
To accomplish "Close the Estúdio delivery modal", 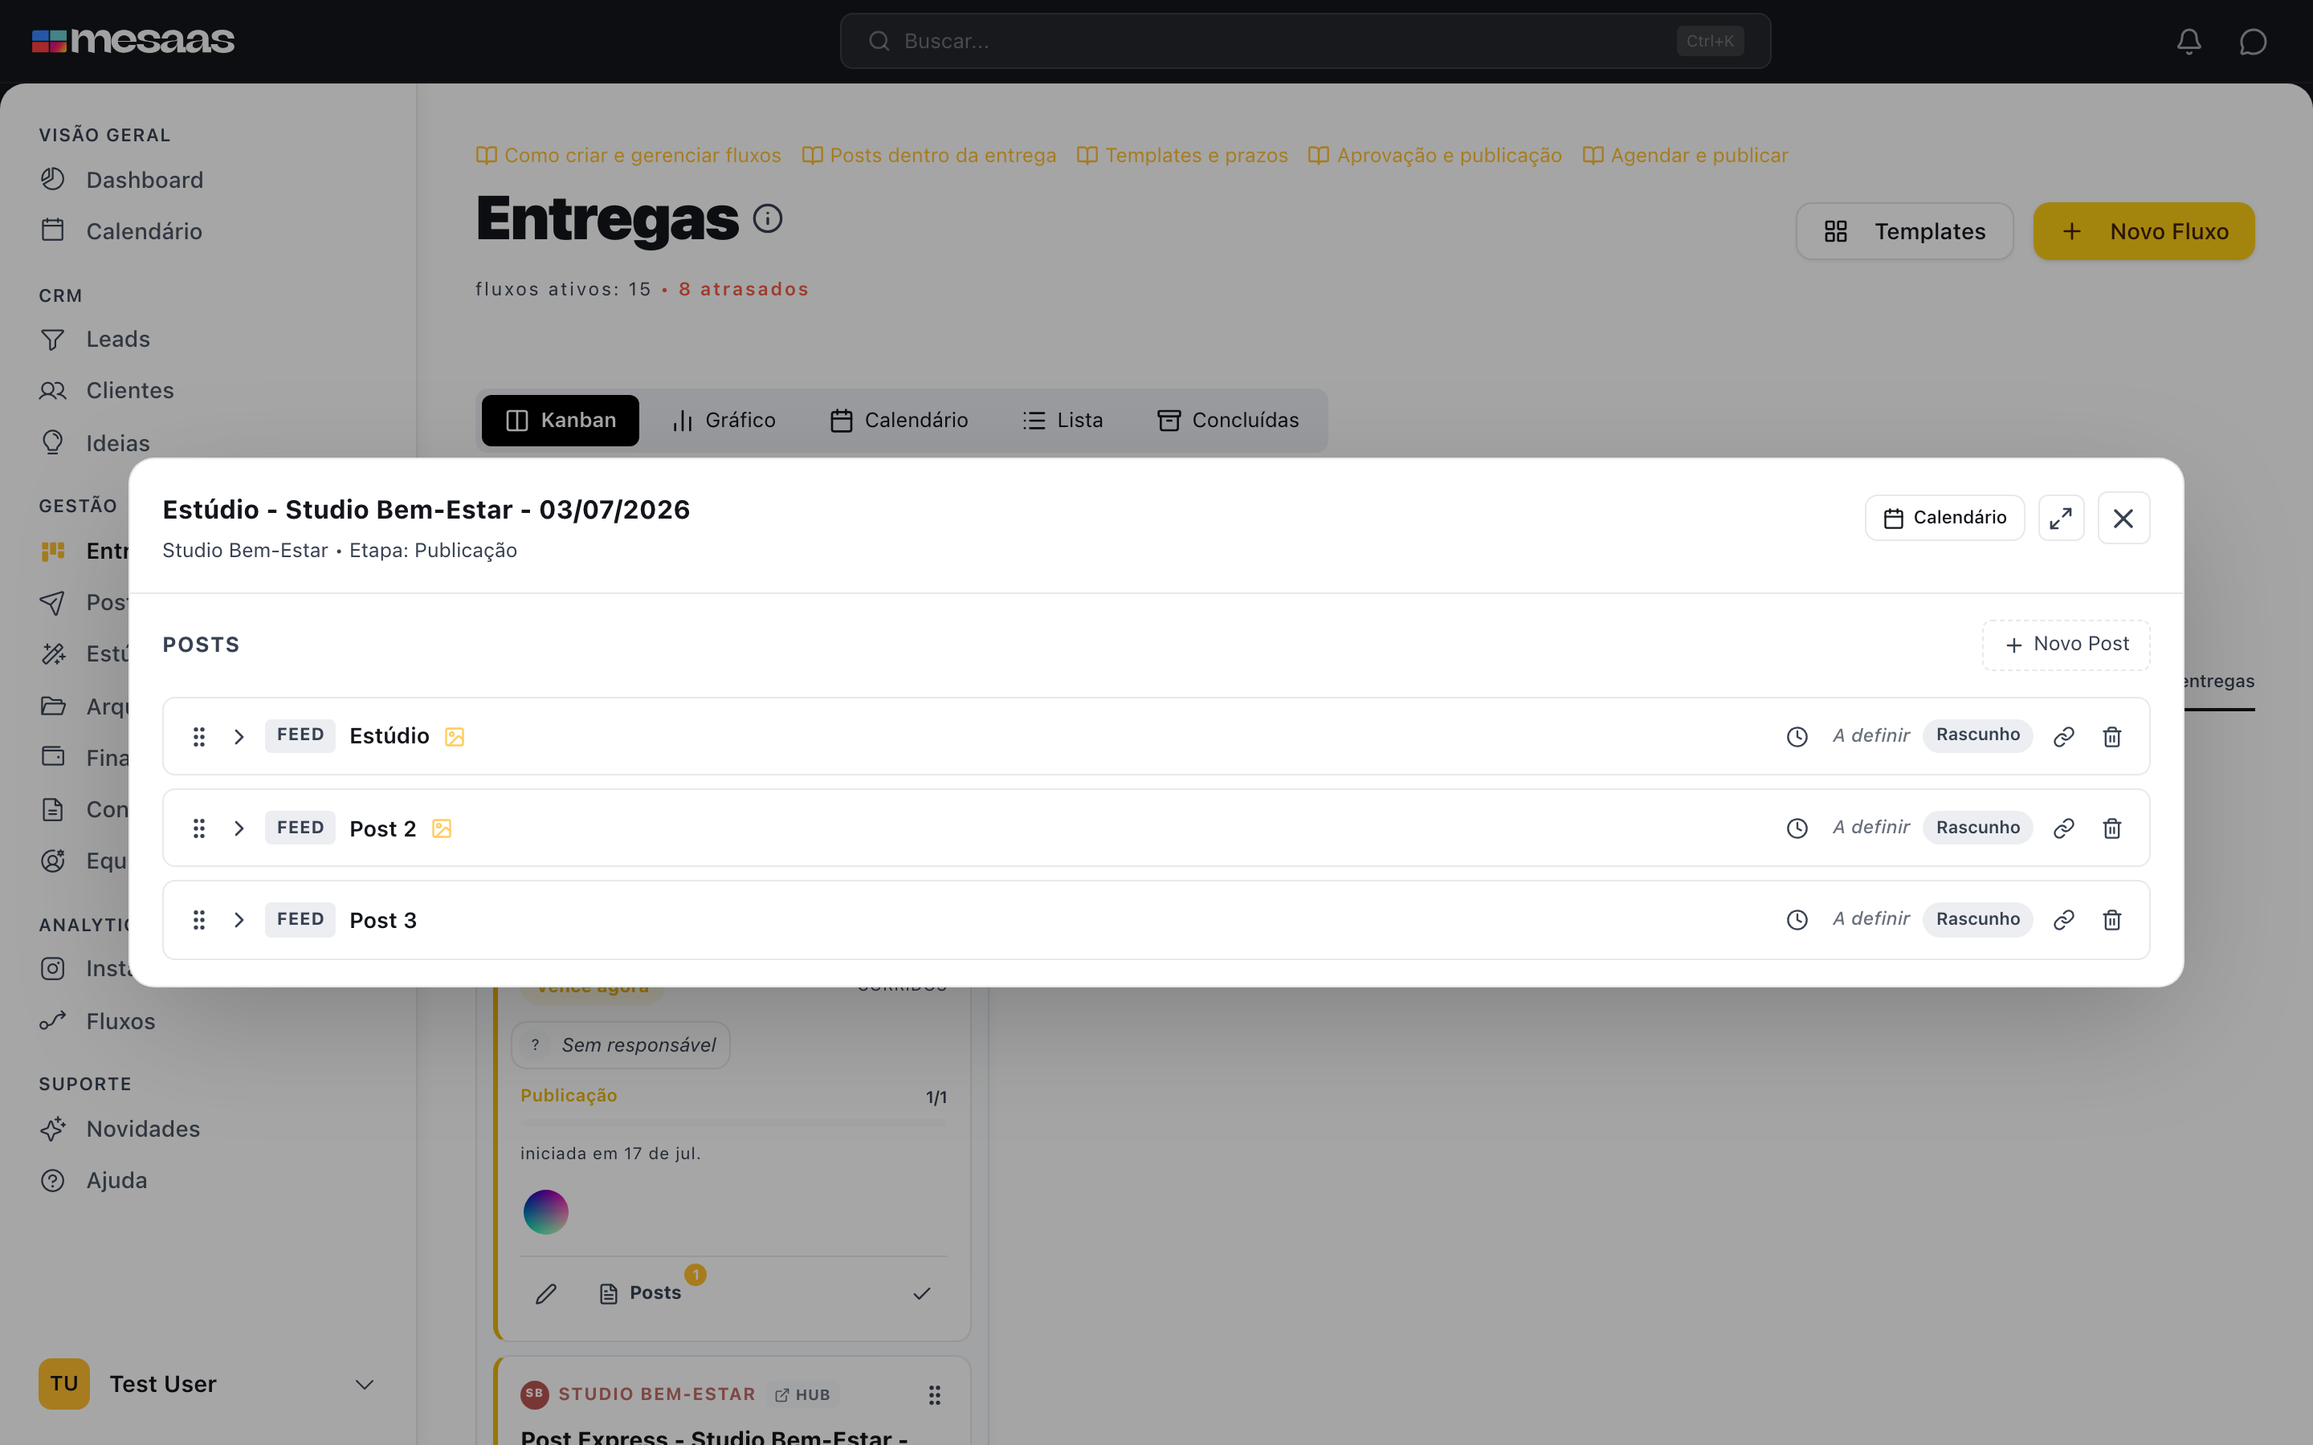I will click(x=2123, y=518).
